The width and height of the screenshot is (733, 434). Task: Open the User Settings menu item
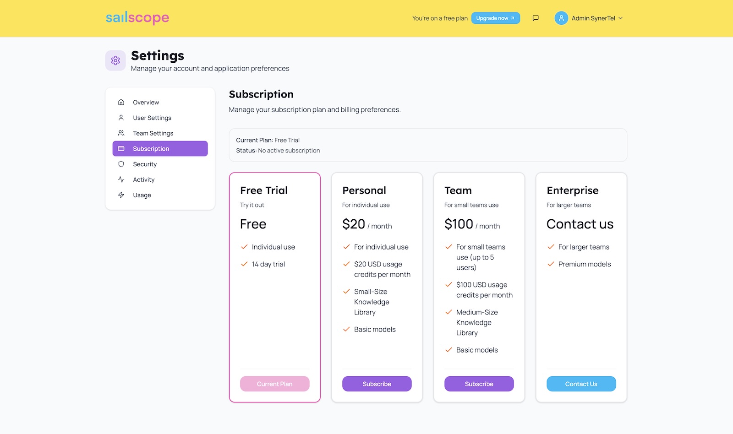[x=152, y=118]
